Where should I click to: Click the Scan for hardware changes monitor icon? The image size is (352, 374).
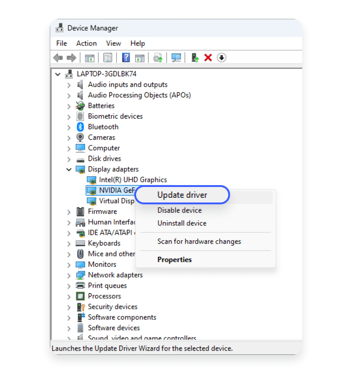[x=176, y=58]
